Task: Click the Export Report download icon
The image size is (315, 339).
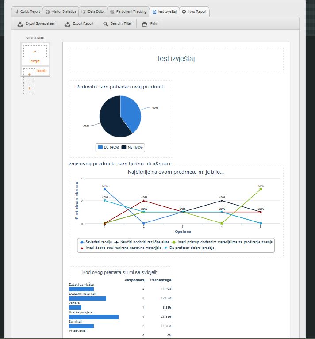Action: 68,24
